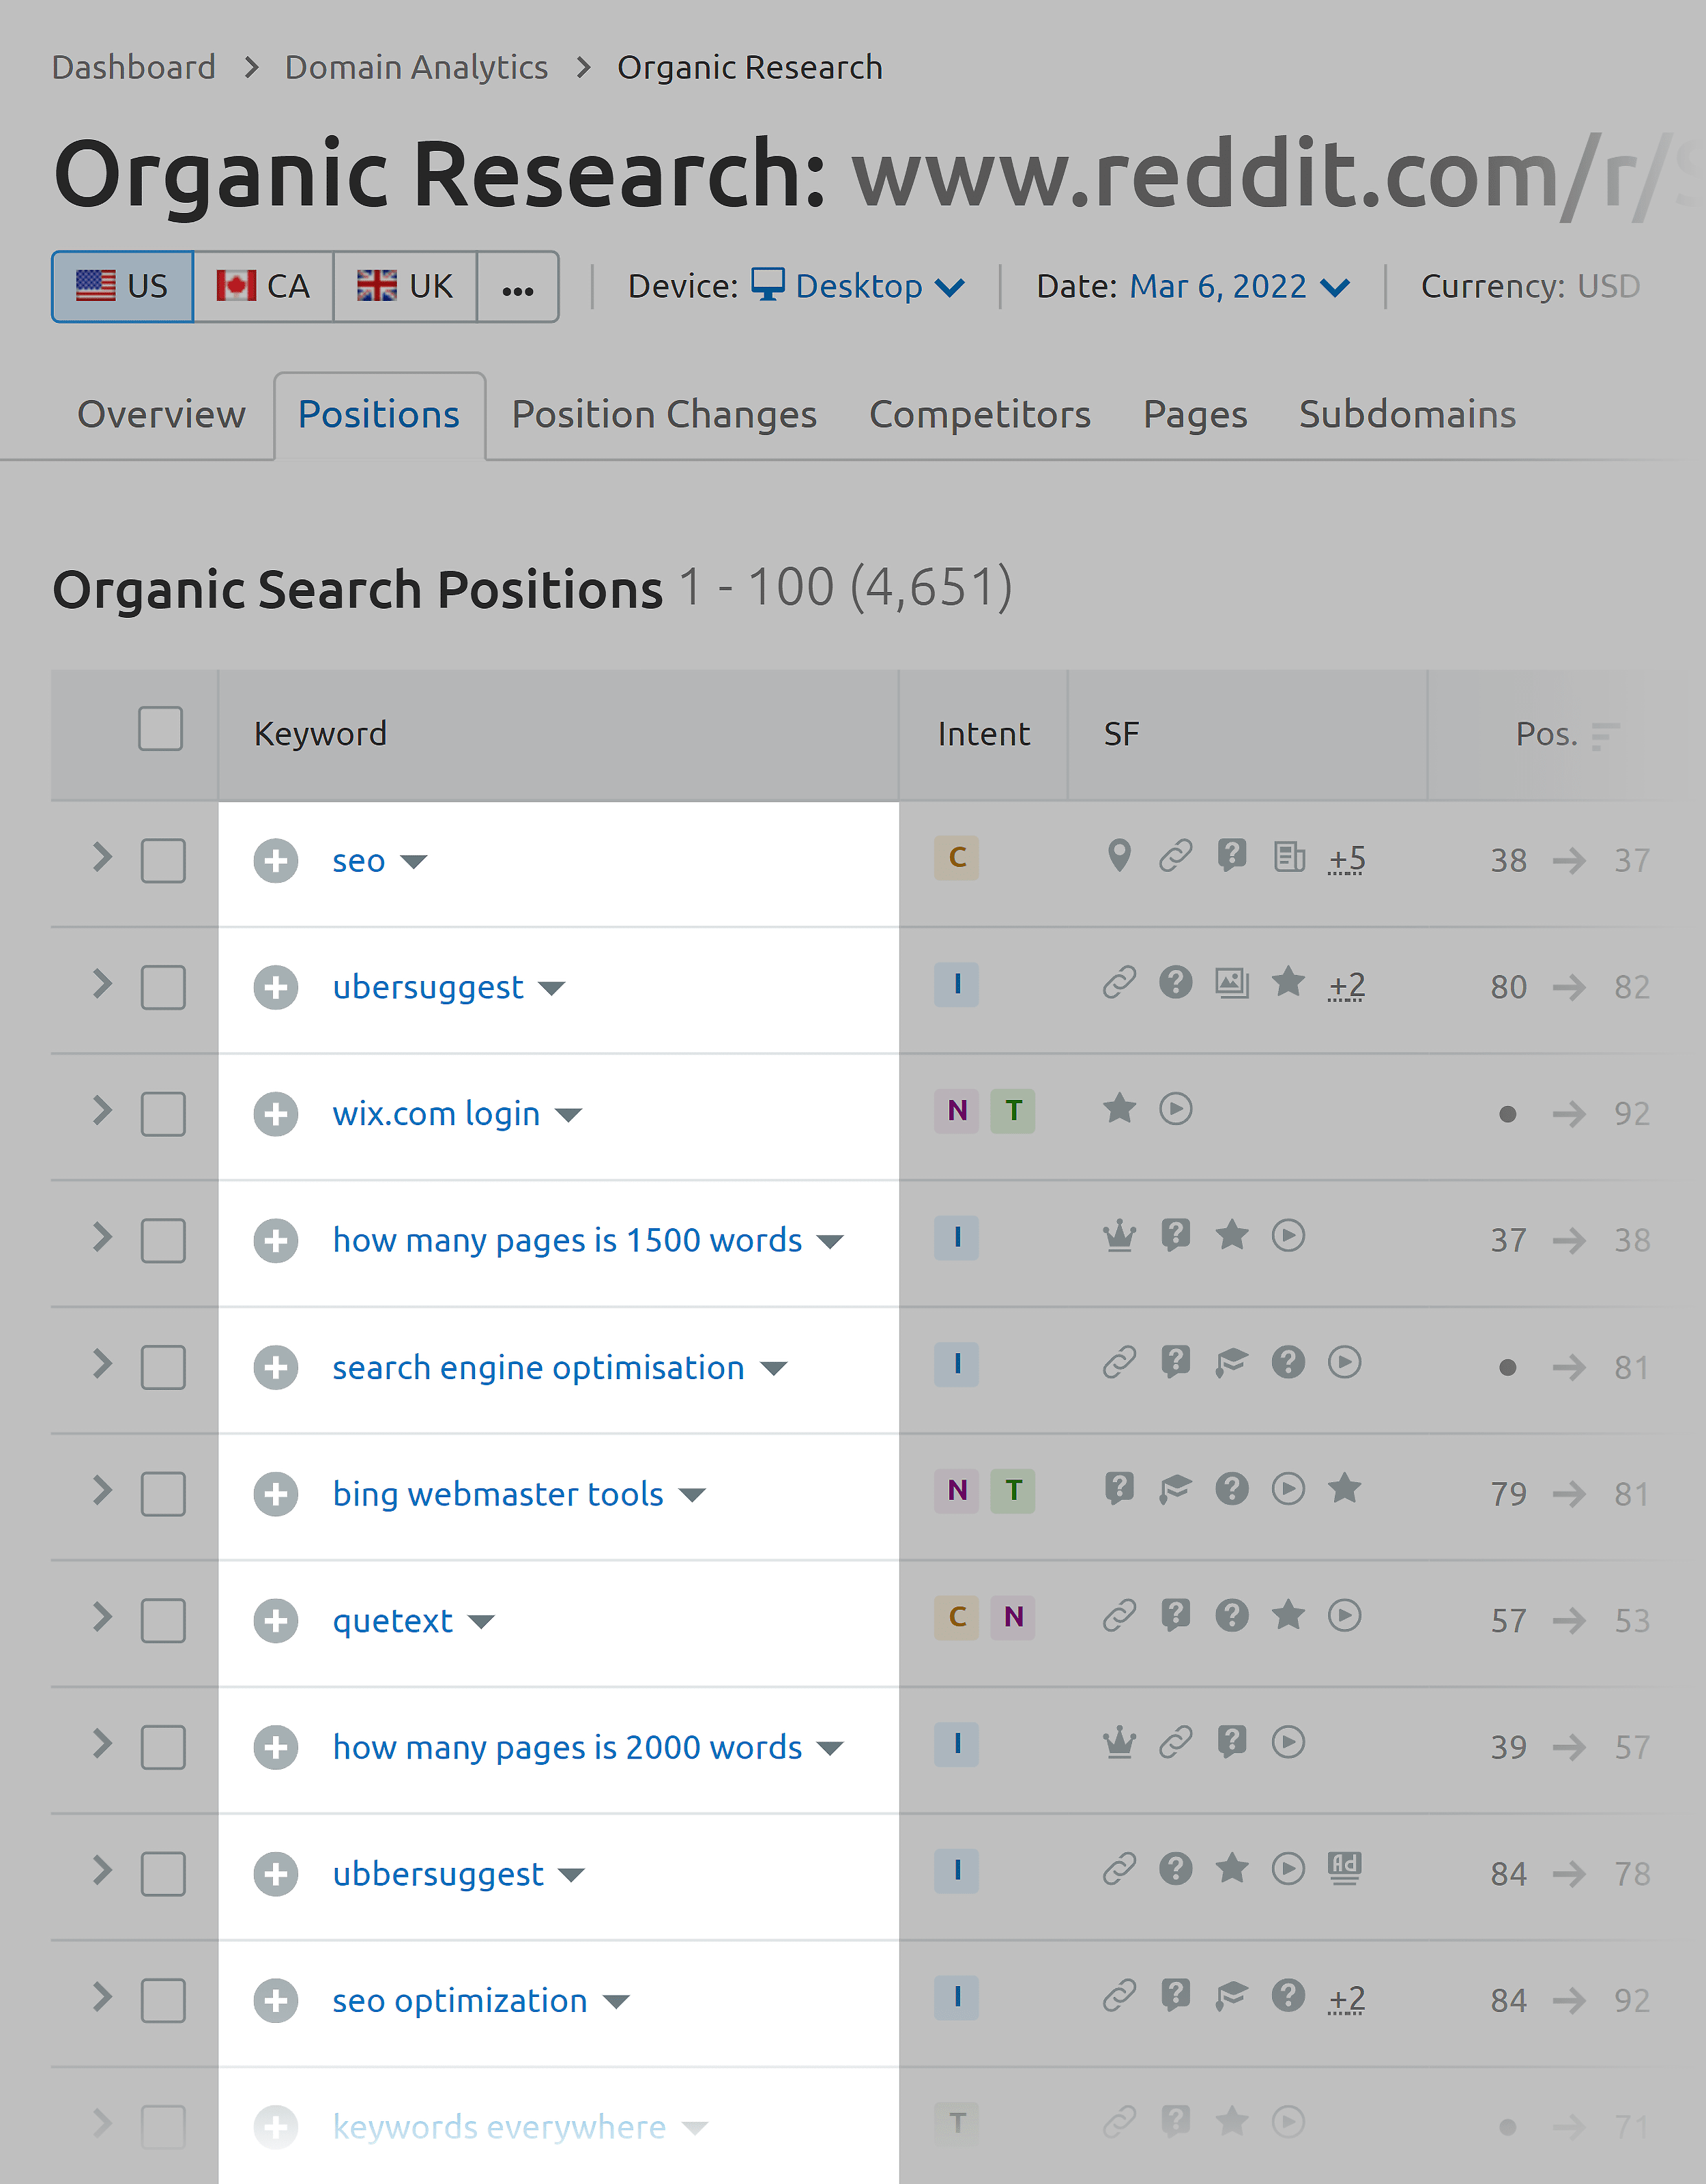Image resolution: width=1706 pixels, height=2184 pixels.
Task: Click the crown featured snippet icon for 'how many pages is 1500 words'
Action: point(1119,1236)
